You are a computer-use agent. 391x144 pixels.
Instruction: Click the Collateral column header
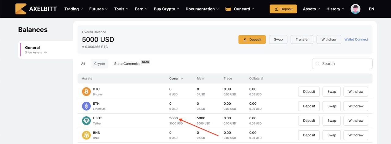256,79
